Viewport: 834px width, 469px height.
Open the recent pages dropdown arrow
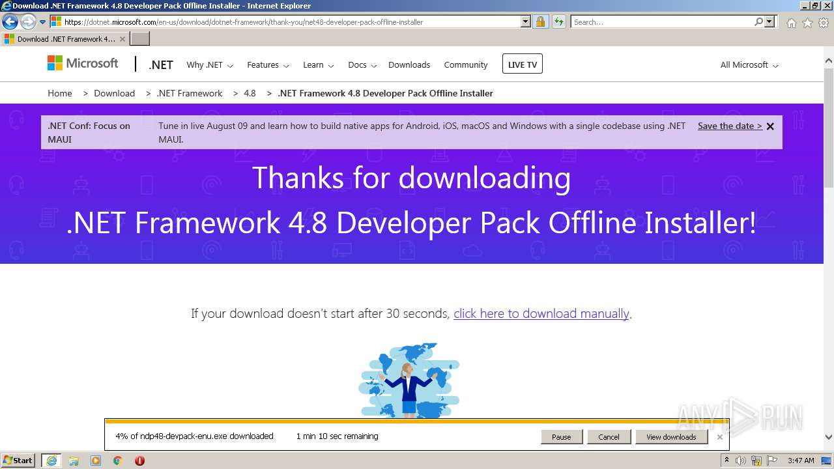(43, 22)
